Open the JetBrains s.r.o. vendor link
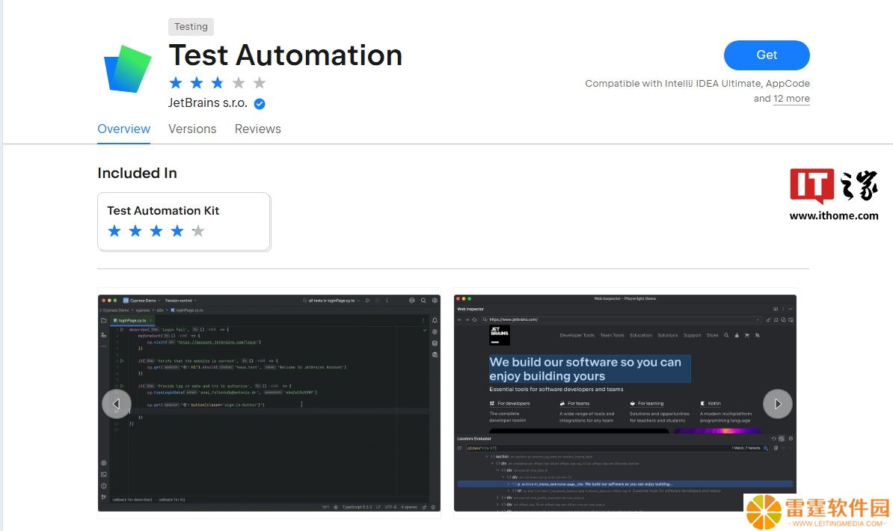 208,103
